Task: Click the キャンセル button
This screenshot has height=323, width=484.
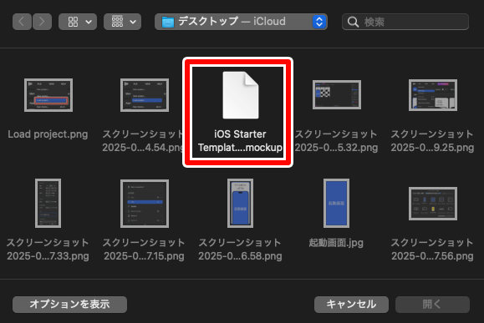Action: point(351,305)
